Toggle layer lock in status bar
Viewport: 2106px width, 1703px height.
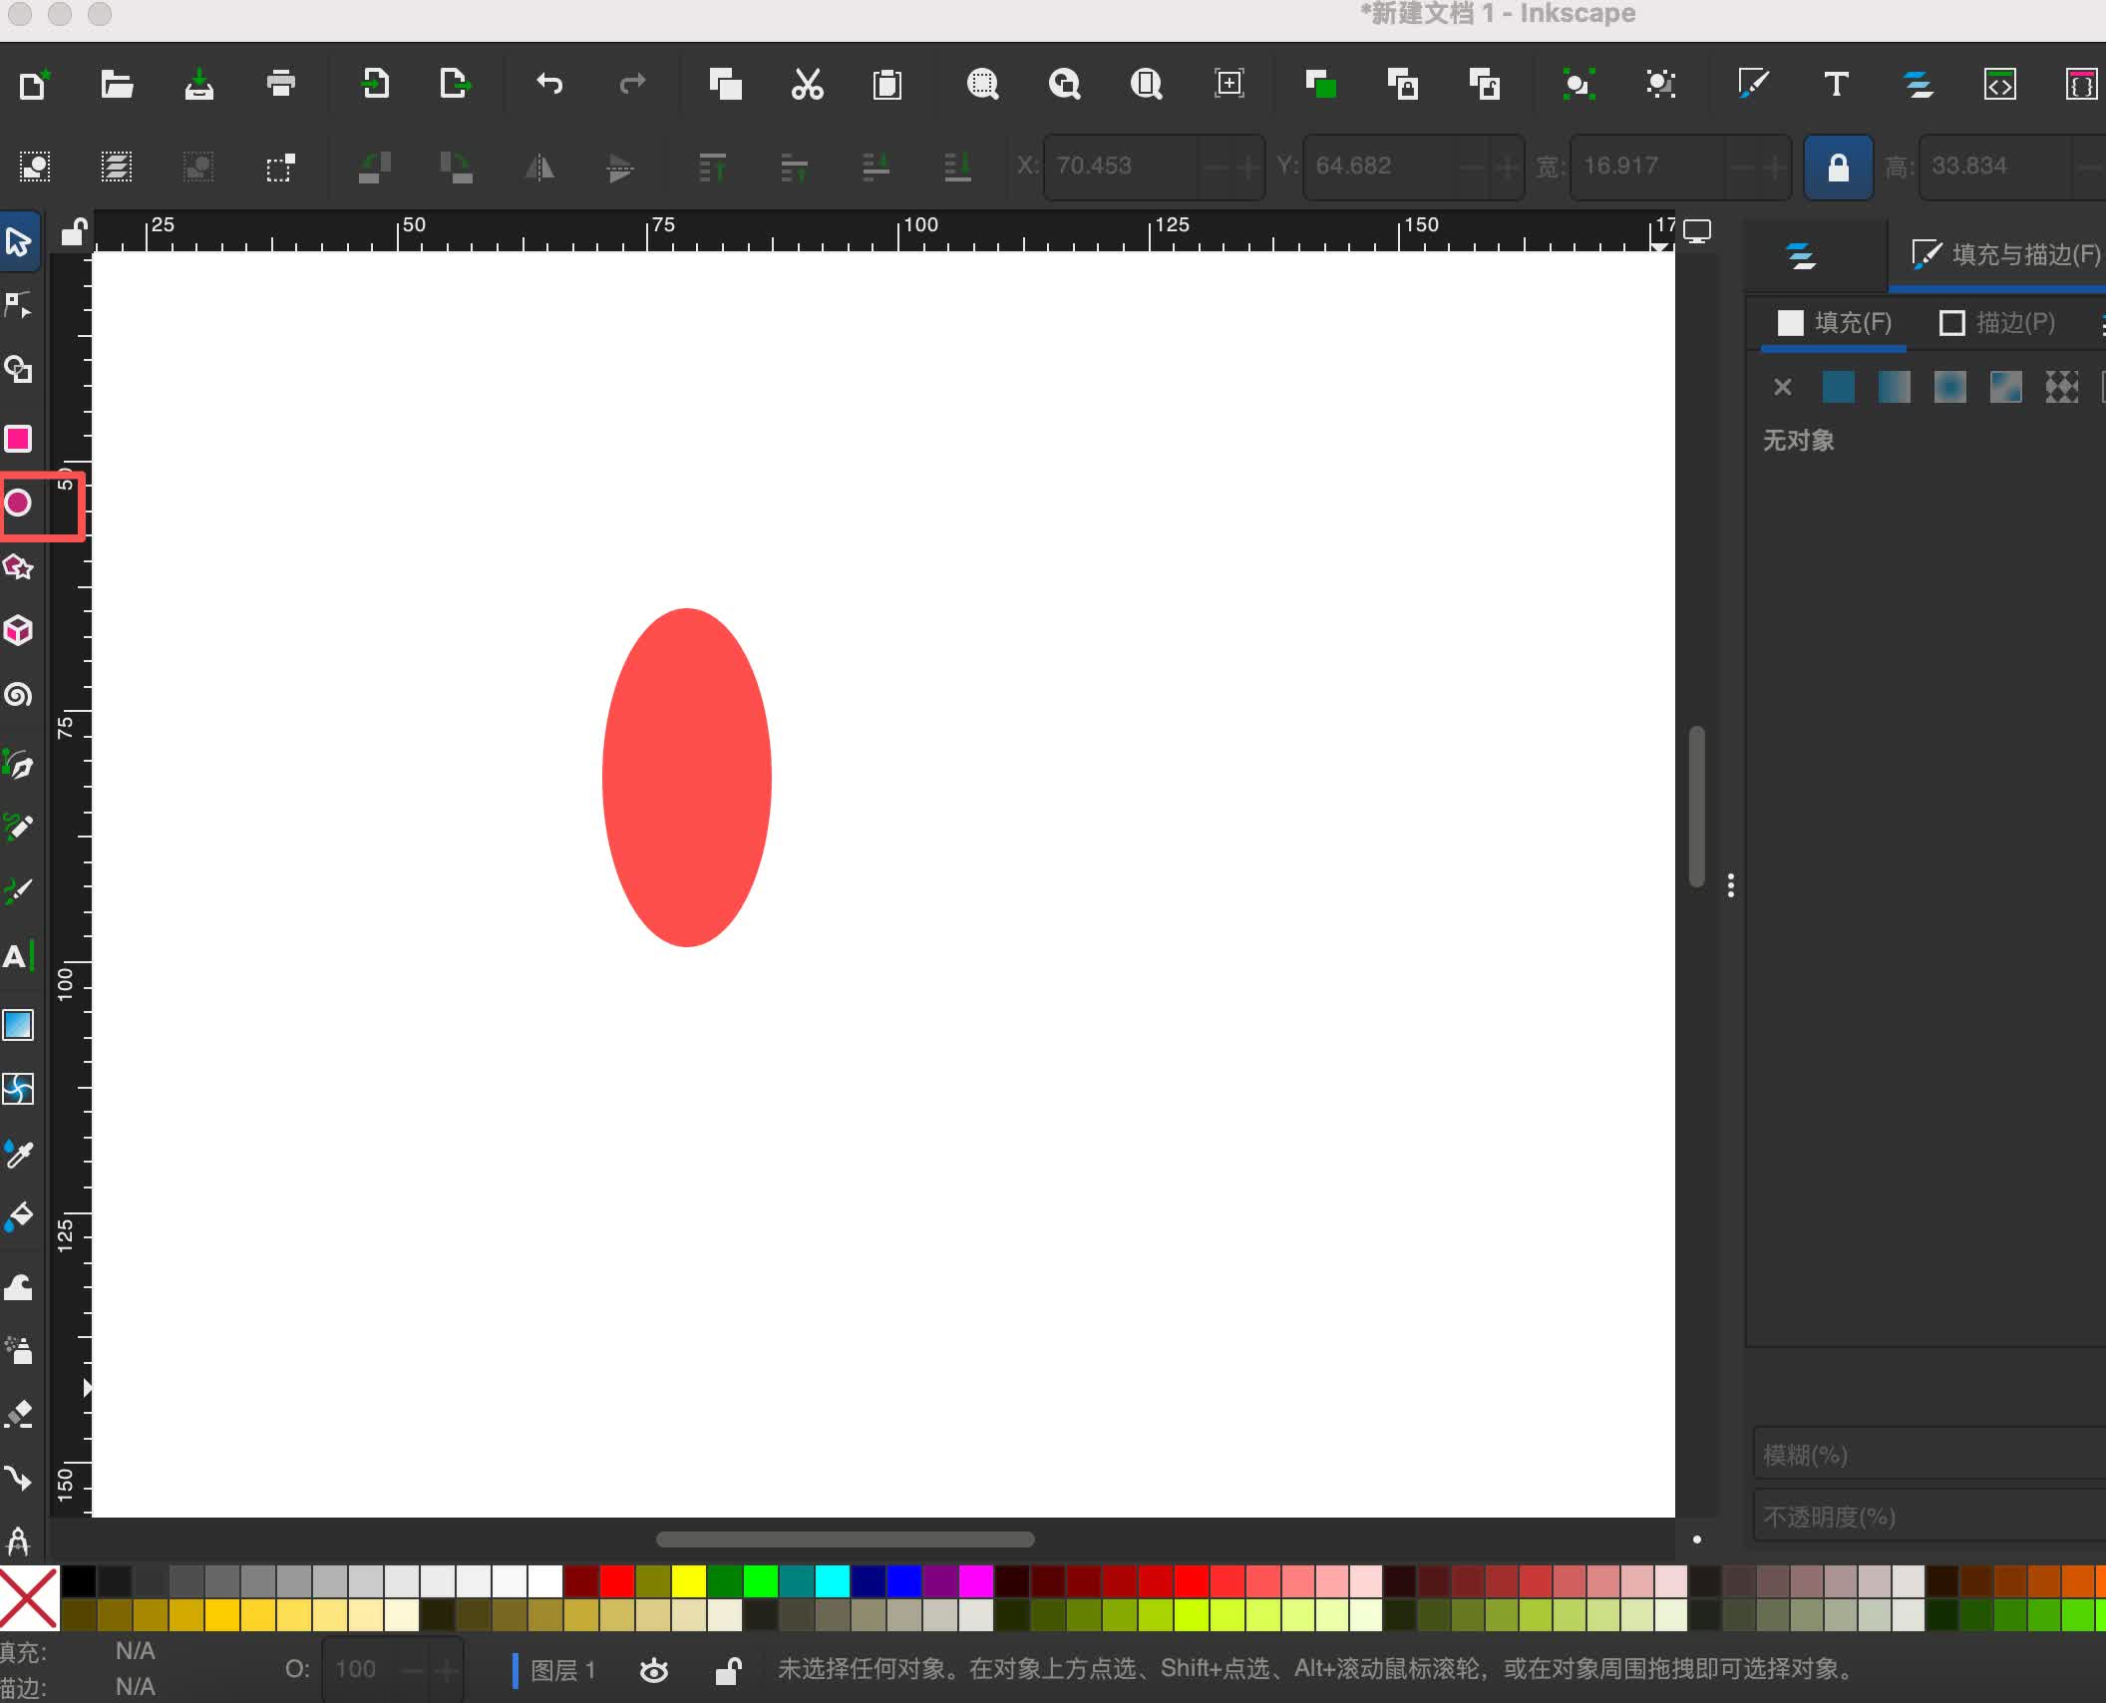[x=729, y=1670]
